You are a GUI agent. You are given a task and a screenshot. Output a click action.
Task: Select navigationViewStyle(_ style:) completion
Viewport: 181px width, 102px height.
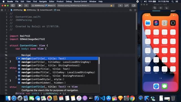(57, 79)
